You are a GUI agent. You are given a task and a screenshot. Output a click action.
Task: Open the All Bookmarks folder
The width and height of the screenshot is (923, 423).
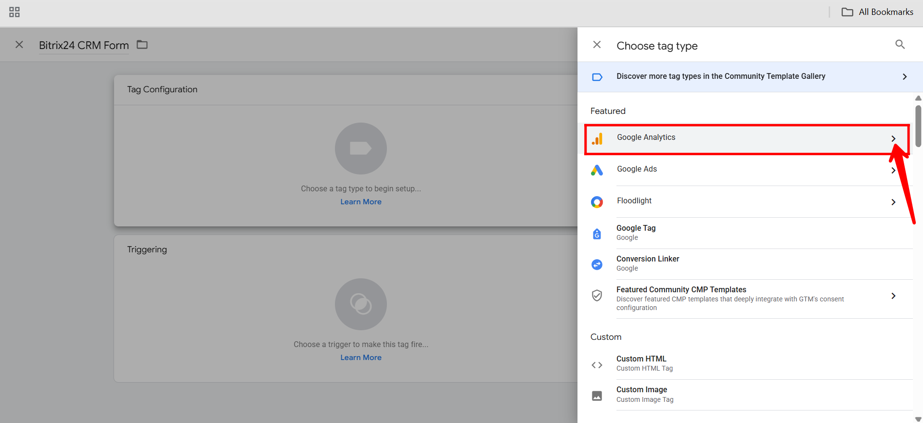(877, 12)
